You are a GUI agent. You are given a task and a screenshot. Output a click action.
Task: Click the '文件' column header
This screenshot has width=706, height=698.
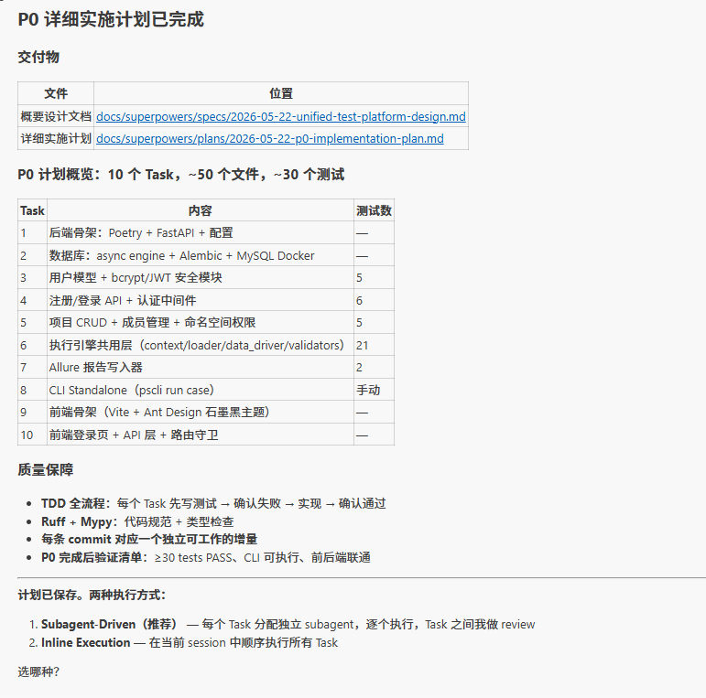(x=56, y=93)
